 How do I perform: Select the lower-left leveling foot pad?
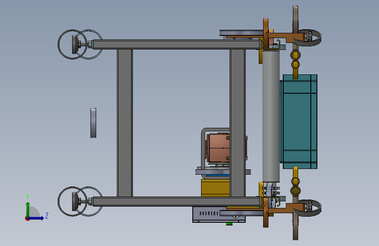(74, 201)
